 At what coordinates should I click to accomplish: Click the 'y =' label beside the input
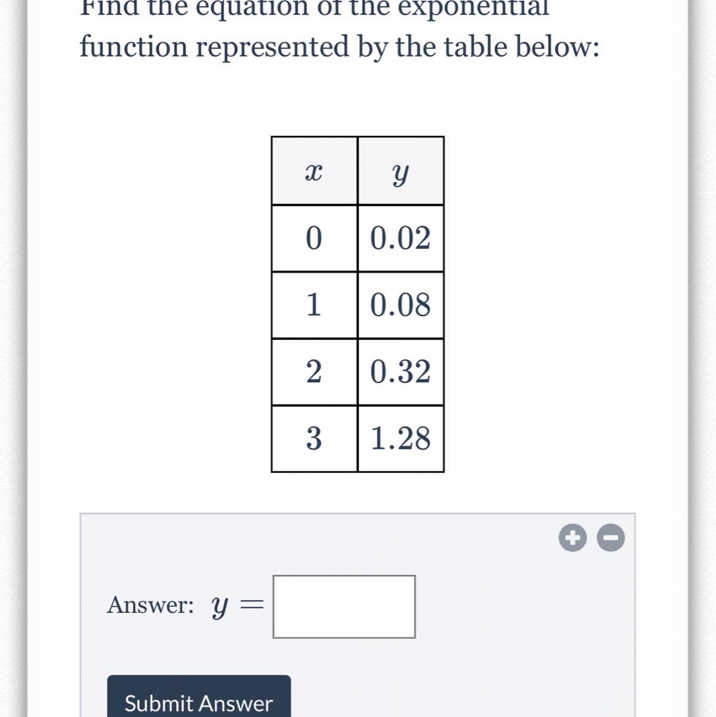237,605
